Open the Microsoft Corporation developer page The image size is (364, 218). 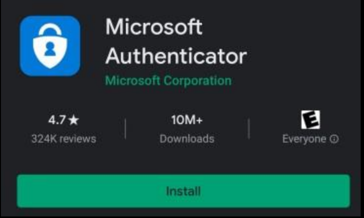(168, 81)
